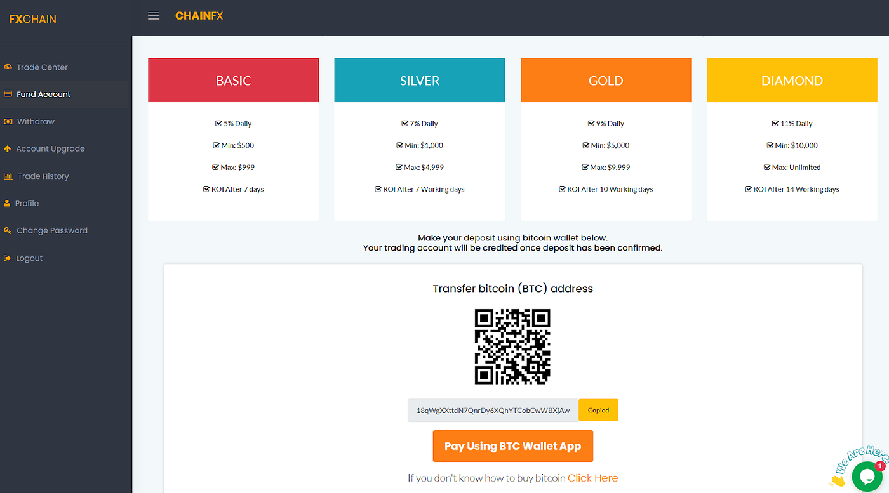View Trade History page
The height and width of the screenshot is (493, 889).
coord(43,176)
